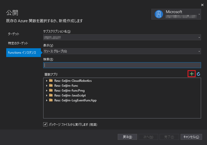This screenshot has width=207, height=145.
Task: Click the 次へ(N) button
Action: (148, 137)
